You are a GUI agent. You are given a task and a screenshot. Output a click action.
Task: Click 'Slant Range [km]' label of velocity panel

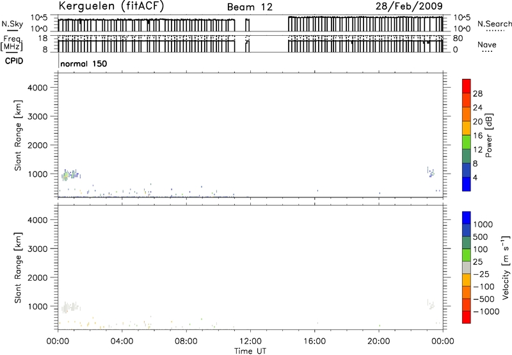[18, 268]
